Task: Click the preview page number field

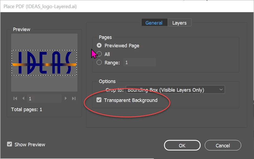Action: [44, 98]
